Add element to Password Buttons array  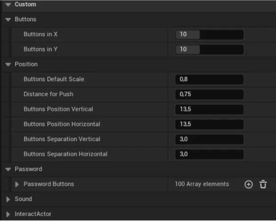pyautogui.click(x=248, y=185)
